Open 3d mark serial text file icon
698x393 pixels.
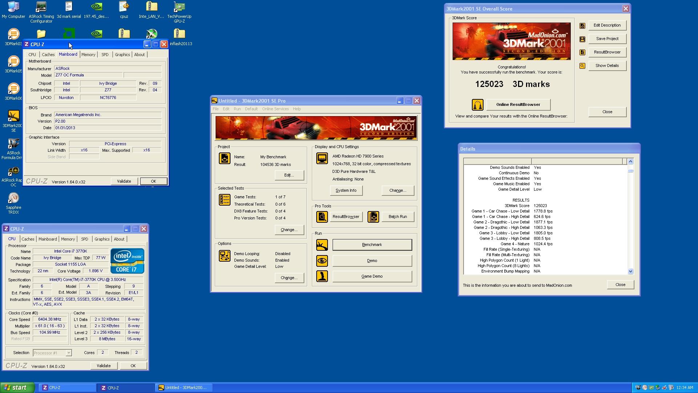69,10
